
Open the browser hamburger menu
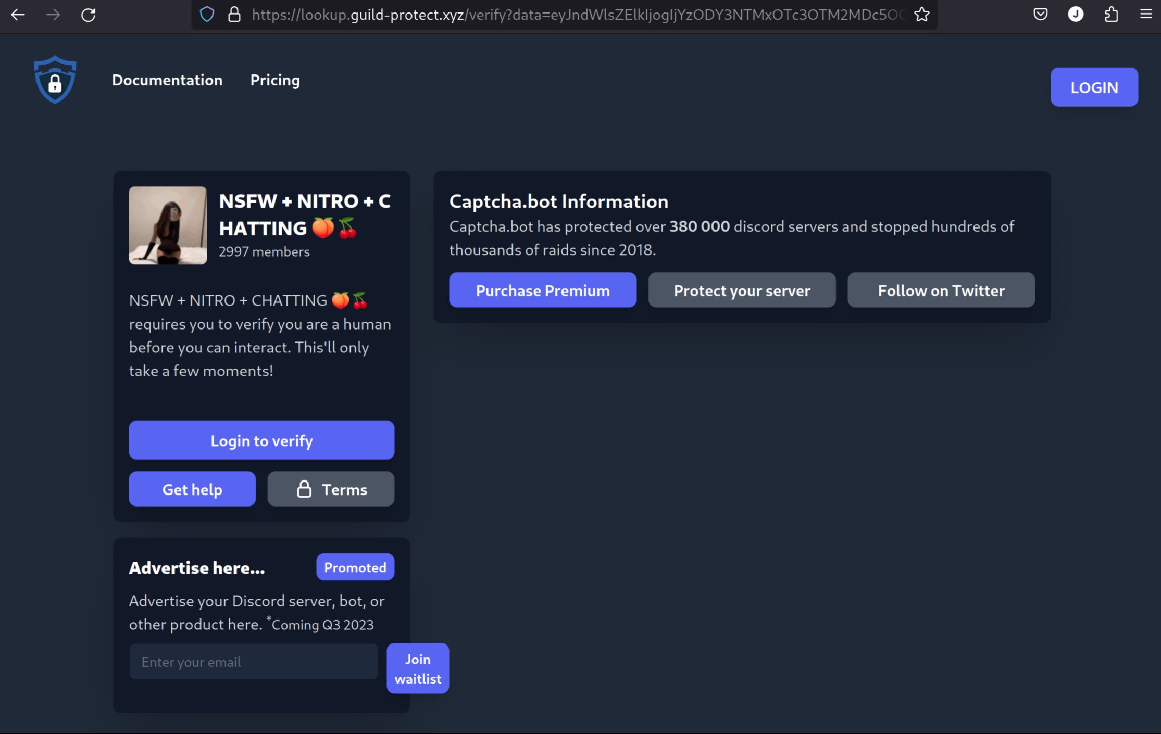point(1146,15)
